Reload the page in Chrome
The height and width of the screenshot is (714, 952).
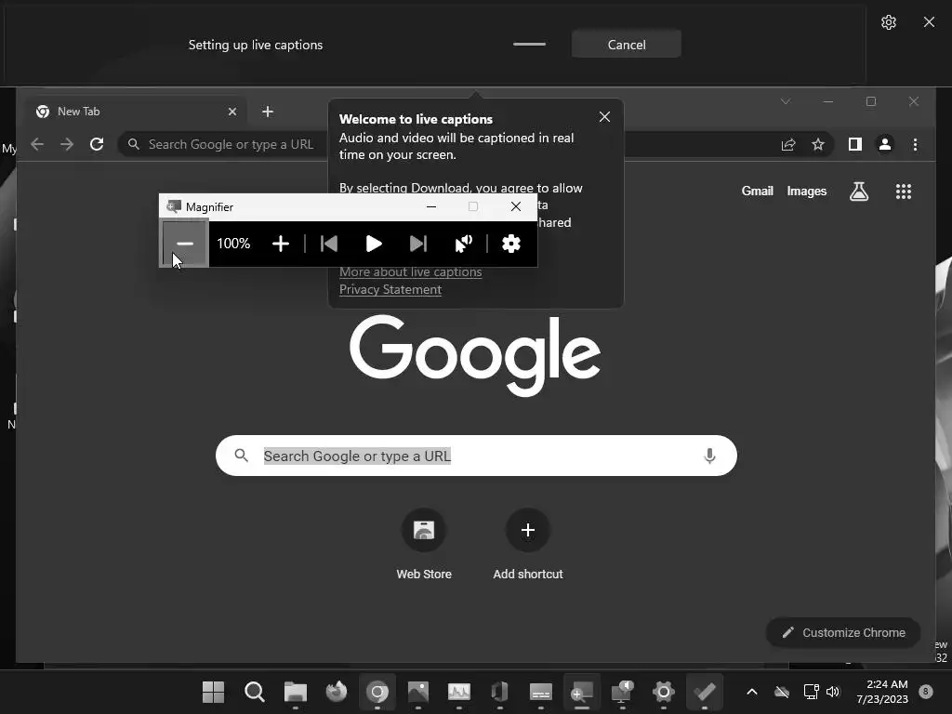point(97,144)
